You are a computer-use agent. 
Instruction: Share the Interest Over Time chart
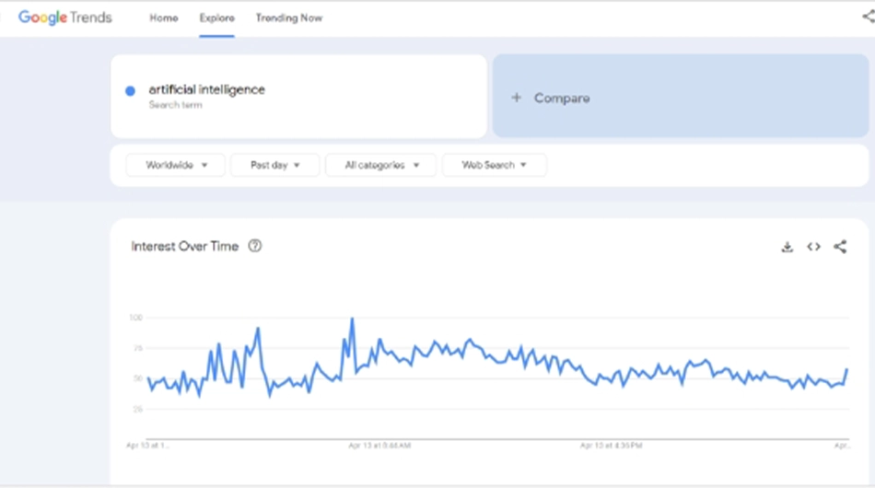coord(840,247)
